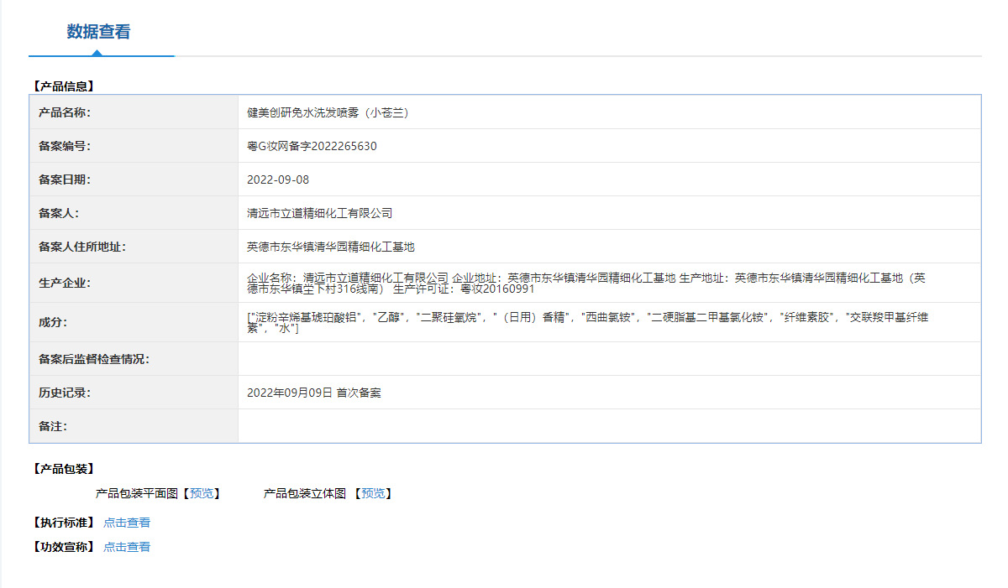Click the 备案人 row label
Viewport: 1008px width, 588px height.
coord(59,213)
